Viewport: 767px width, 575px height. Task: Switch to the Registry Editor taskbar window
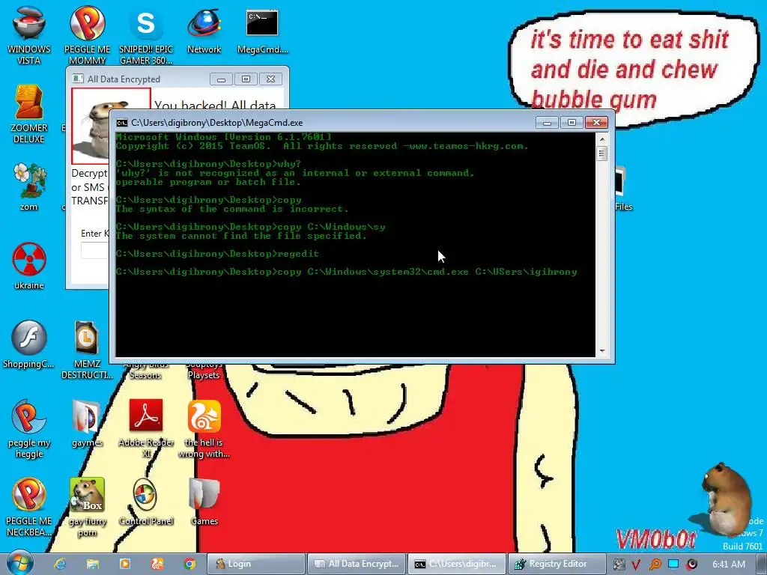point(557,564)
